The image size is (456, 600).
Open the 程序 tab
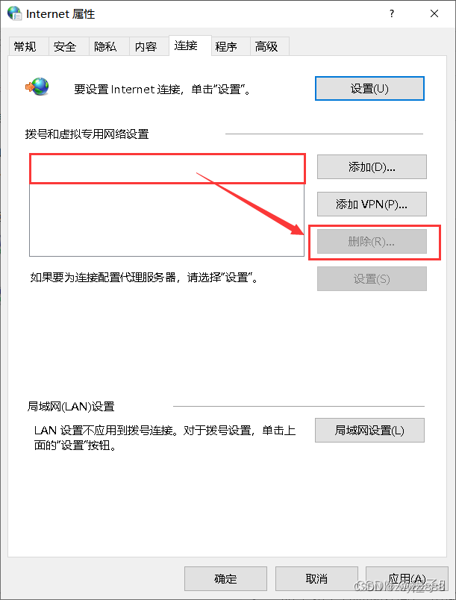click(x=226, y=47)
